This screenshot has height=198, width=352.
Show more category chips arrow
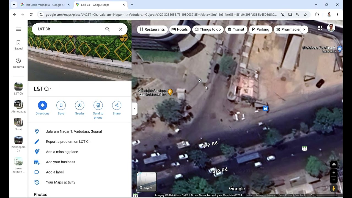(304, 29)
